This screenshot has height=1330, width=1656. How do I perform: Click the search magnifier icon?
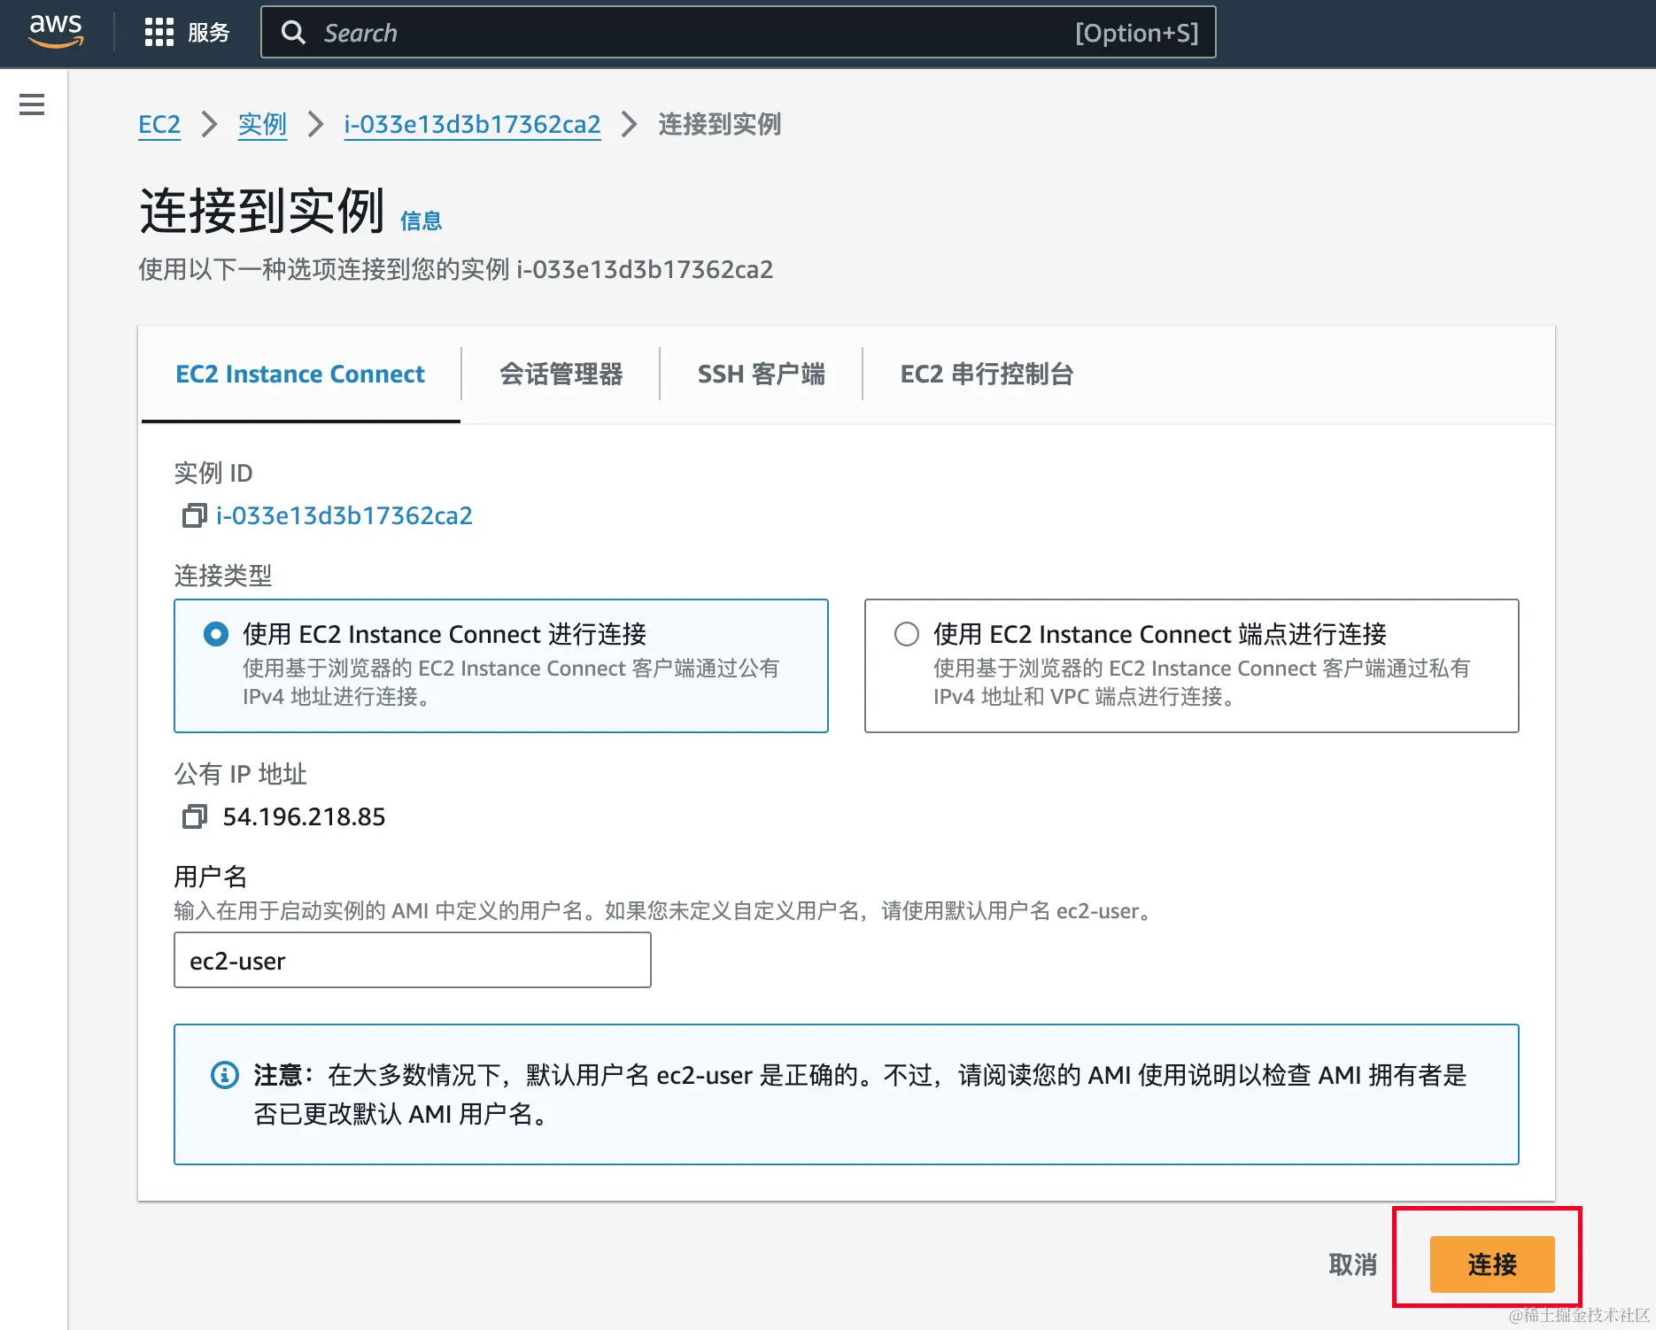pyautogui.click(x=293, y=33)
